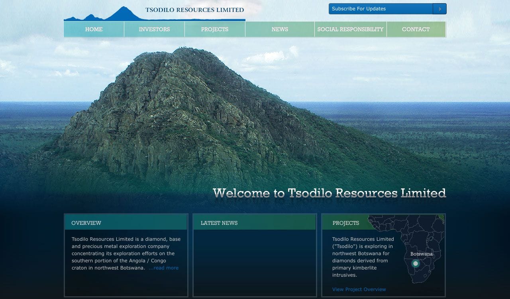Click the LATEST NEWS panel header

point(219,223)
